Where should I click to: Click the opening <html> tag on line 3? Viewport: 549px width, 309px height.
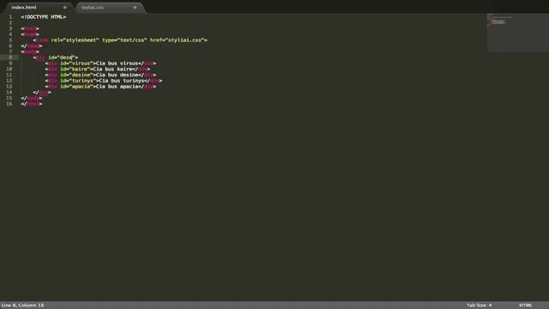(x=30, y=28)
